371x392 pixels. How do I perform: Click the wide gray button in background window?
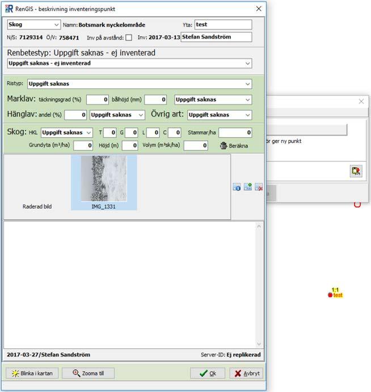(307, 130)
